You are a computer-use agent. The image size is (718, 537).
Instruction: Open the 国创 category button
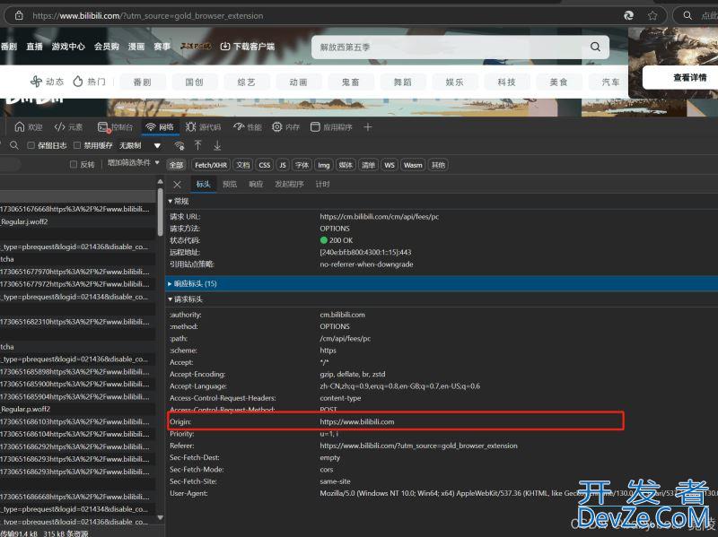click(x=194, y=82)
